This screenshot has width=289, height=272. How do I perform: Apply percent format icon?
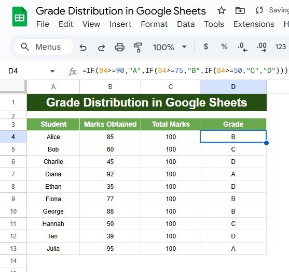point(224,47)
